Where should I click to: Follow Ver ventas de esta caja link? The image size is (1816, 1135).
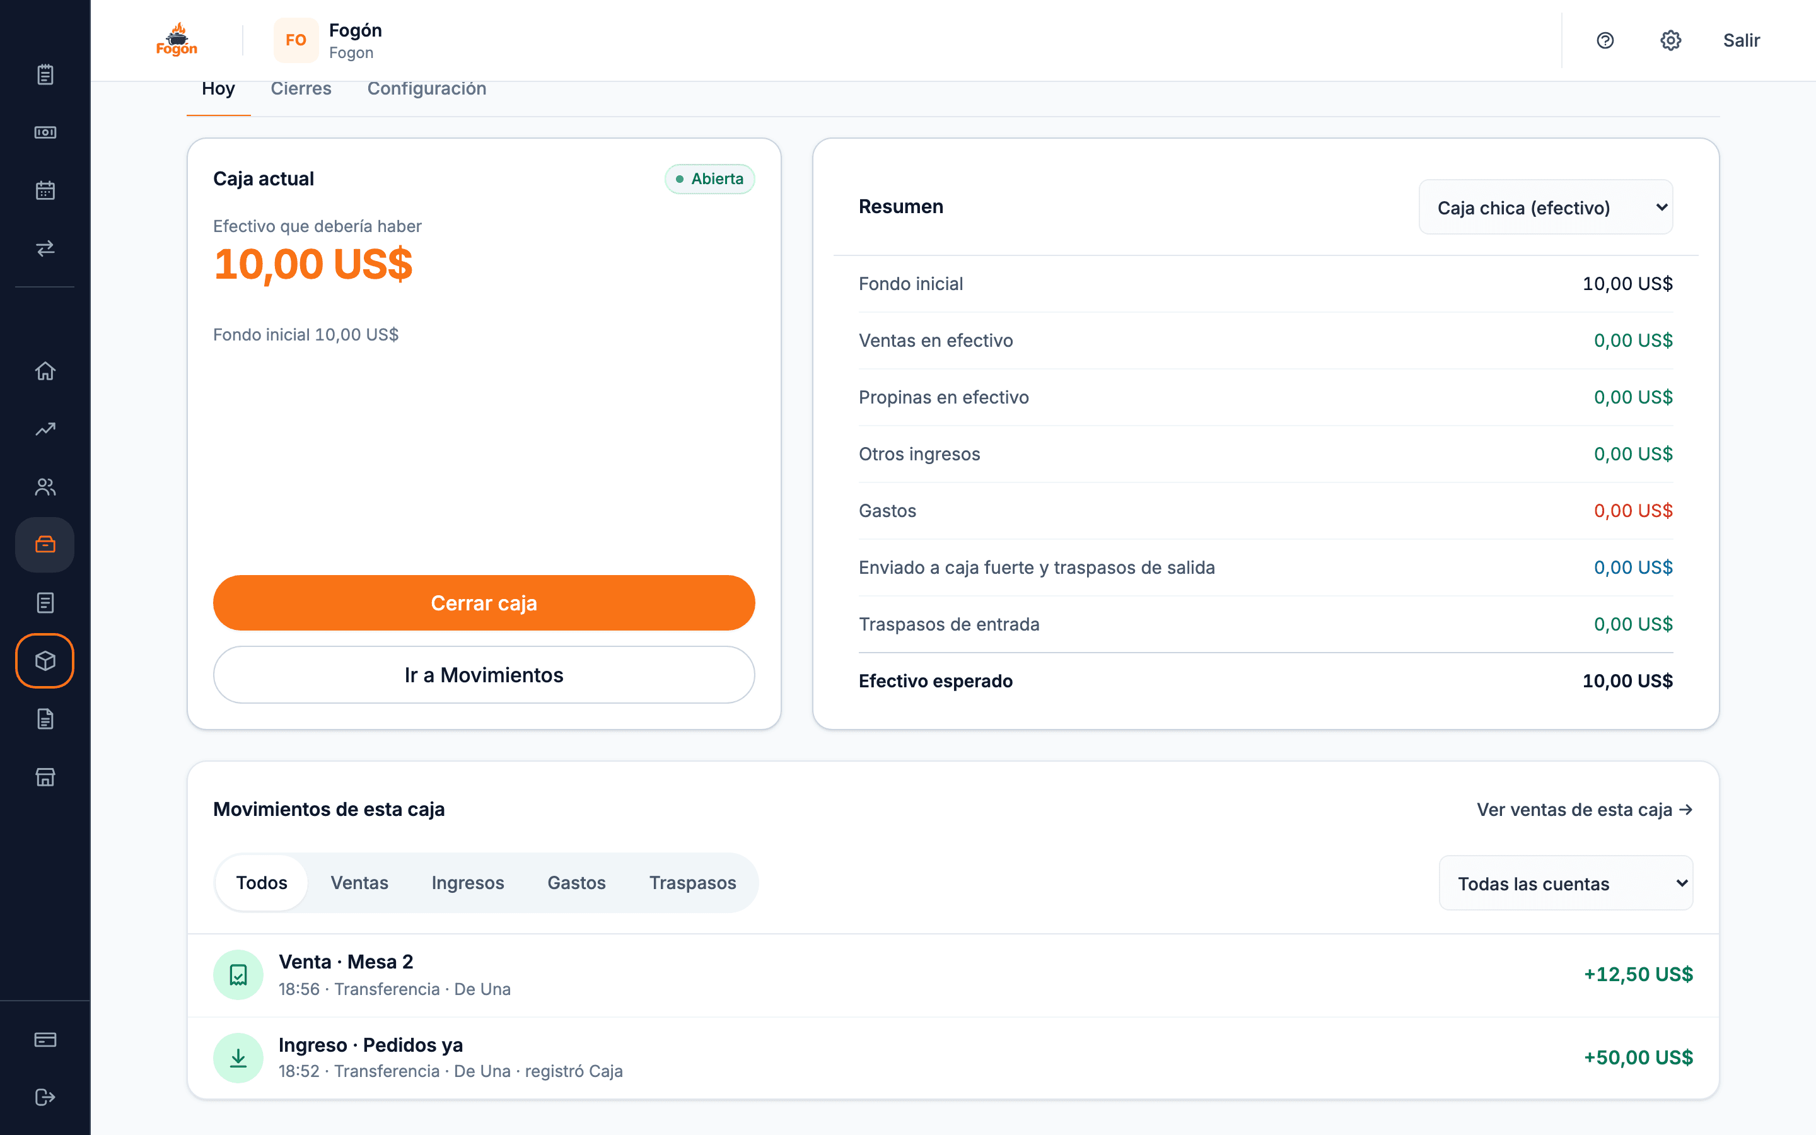(x=1585, y=809)
